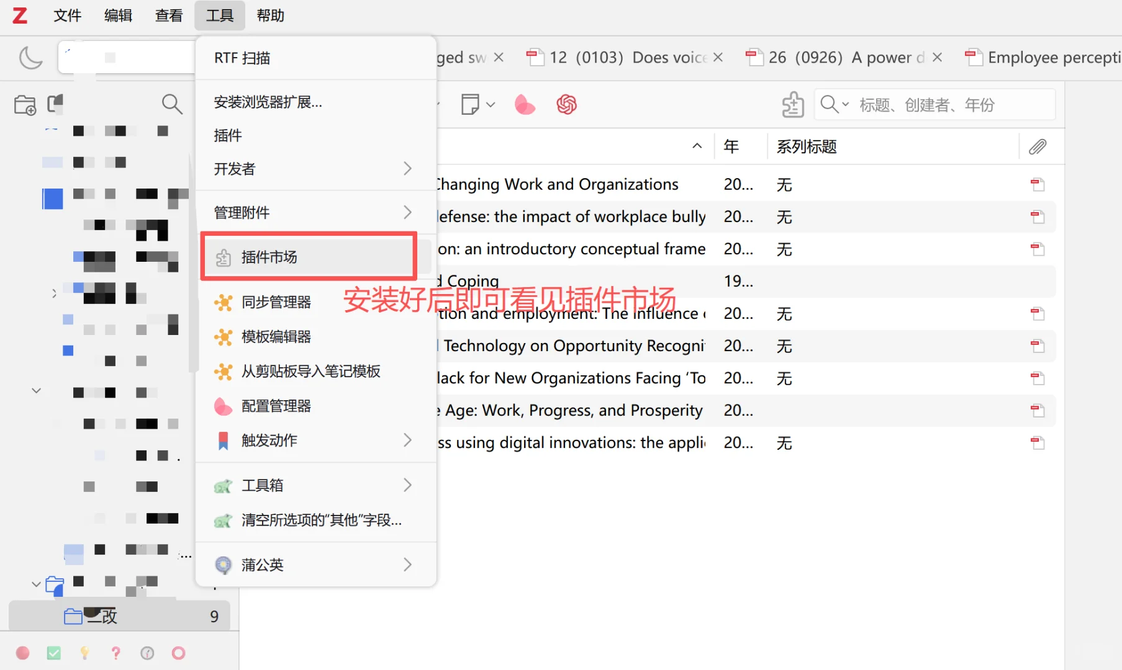Open the new note dropdown arrow in the toolbar
Screen dimensions: 1122x670
coord(490,104)
